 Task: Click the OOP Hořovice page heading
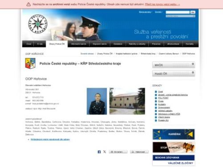point(36,79)
